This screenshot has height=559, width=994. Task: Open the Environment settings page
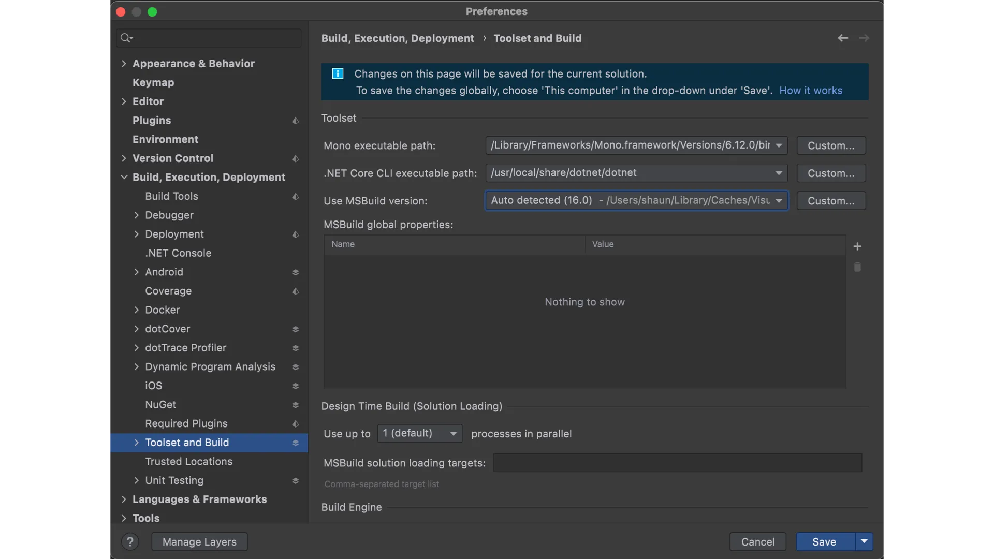[165, 139]
